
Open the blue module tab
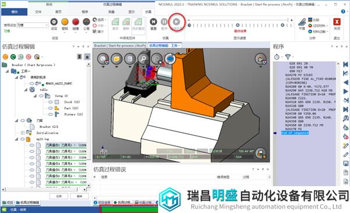pyautogui.click(x=14, y=12)
